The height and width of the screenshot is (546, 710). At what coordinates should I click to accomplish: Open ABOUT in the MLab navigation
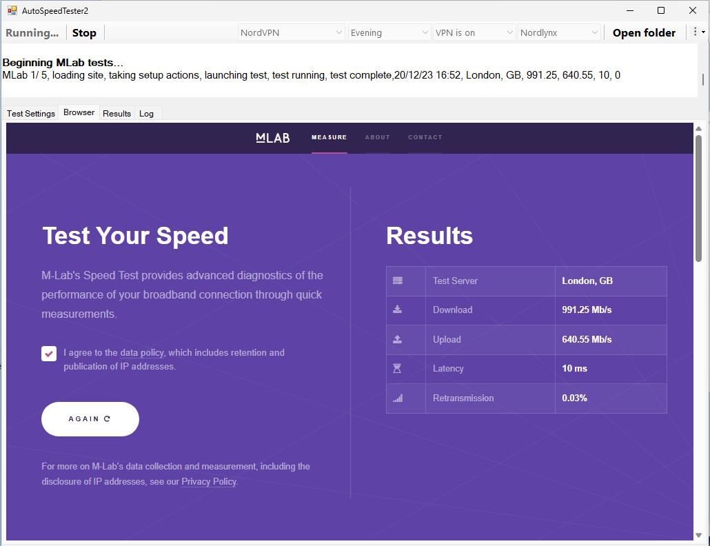click(377, 137)
